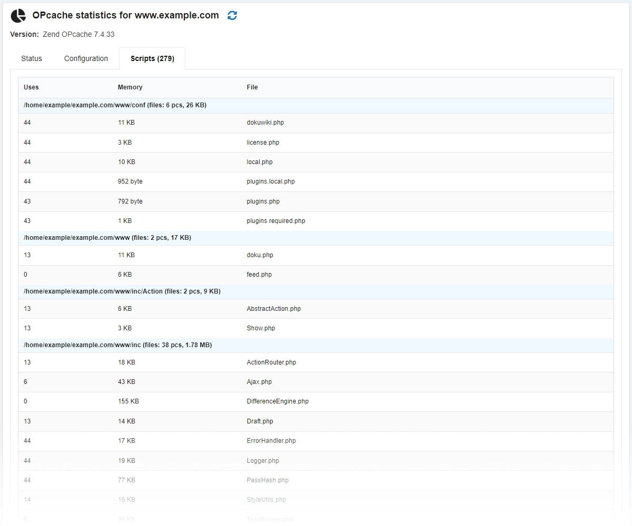Click the Memory column header
The width and height of the screenshot is (632, 526).
(130, 87)
